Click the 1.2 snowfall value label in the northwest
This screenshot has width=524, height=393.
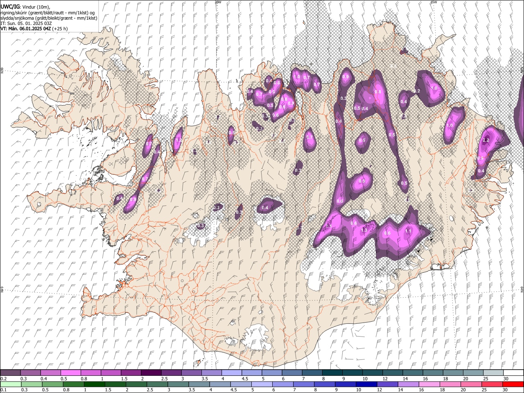(178, 140)
